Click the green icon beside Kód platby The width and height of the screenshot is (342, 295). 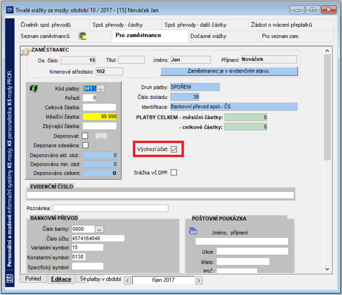click(x=33, y=88)
